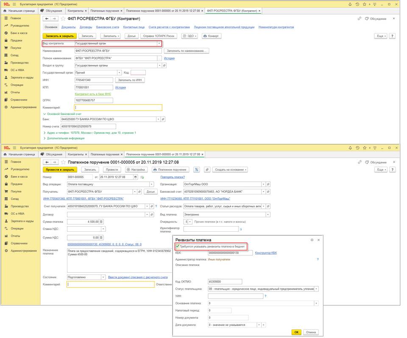Image resolution: width=407 pixels, height=338 pixels.
Task: Open Контактные лица section of counterparty
Action: (x=134, y=27)
